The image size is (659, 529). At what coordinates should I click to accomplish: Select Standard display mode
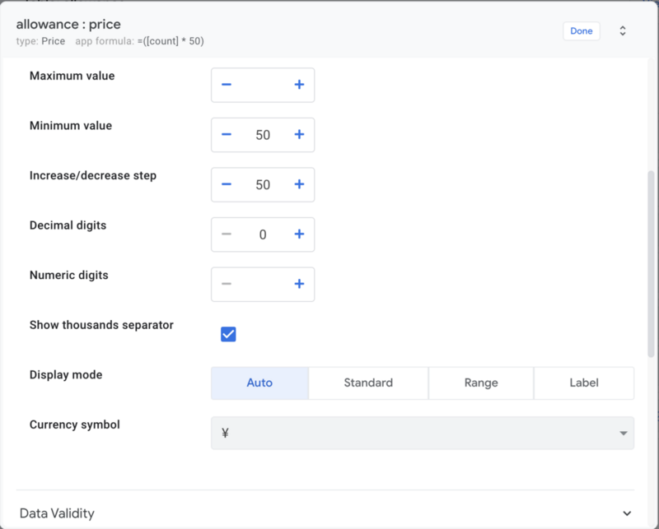(368, 383)
